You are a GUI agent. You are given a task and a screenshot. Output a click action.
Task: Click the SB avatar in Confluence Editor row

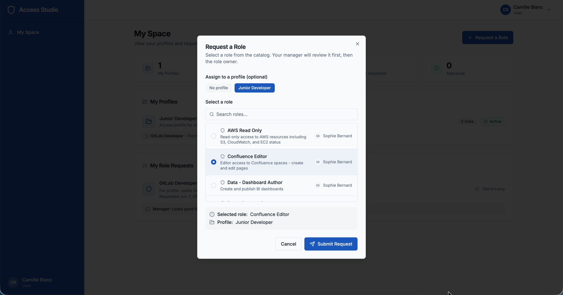[x=318, y=162]
